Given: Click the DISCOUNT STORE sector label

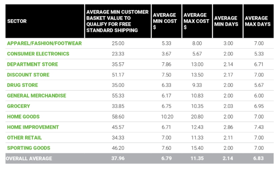Looking at the screenshot, I should coord(28,75).
